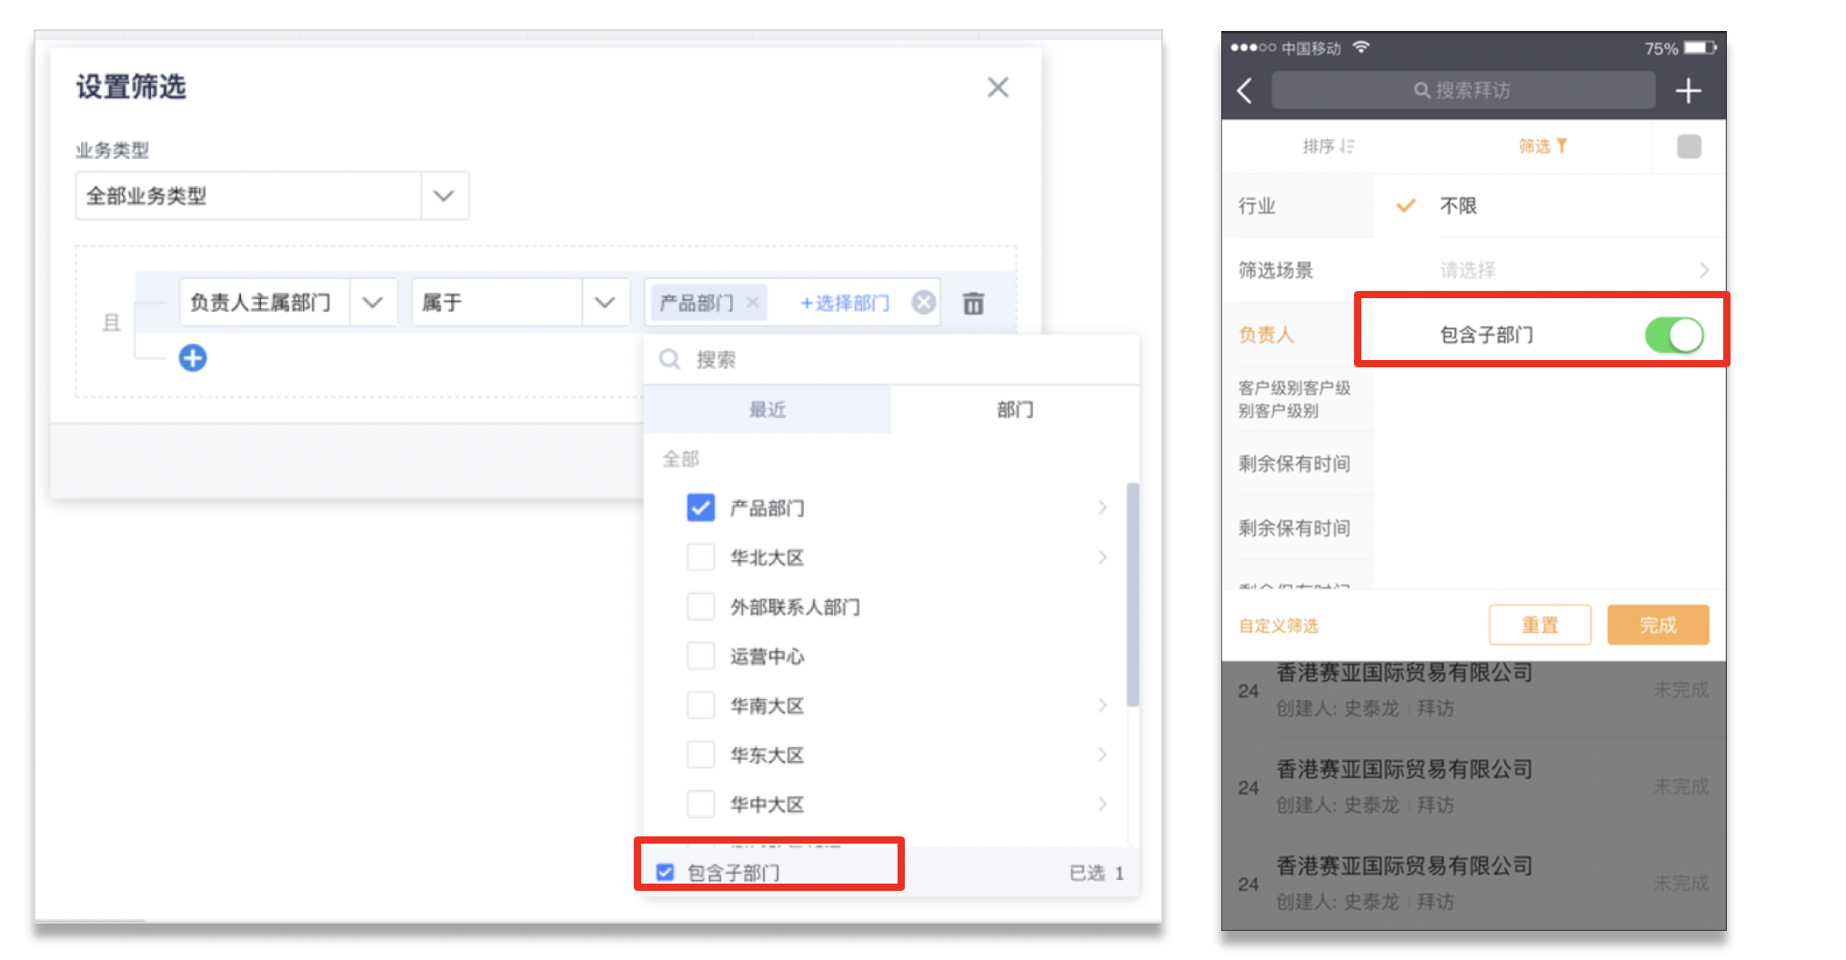Select the 客户级别 filter category

pyautogui.click(x=1298, y=399)
